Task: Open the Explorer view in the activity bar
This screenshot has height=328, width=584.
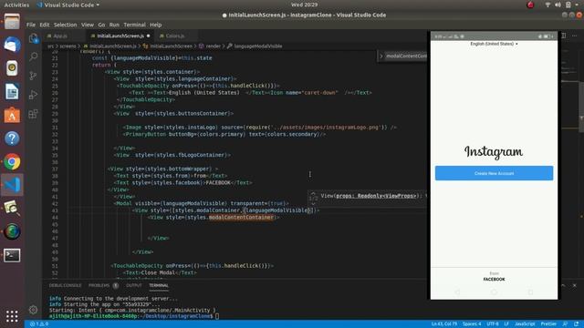Action: [x=33, y=38]
